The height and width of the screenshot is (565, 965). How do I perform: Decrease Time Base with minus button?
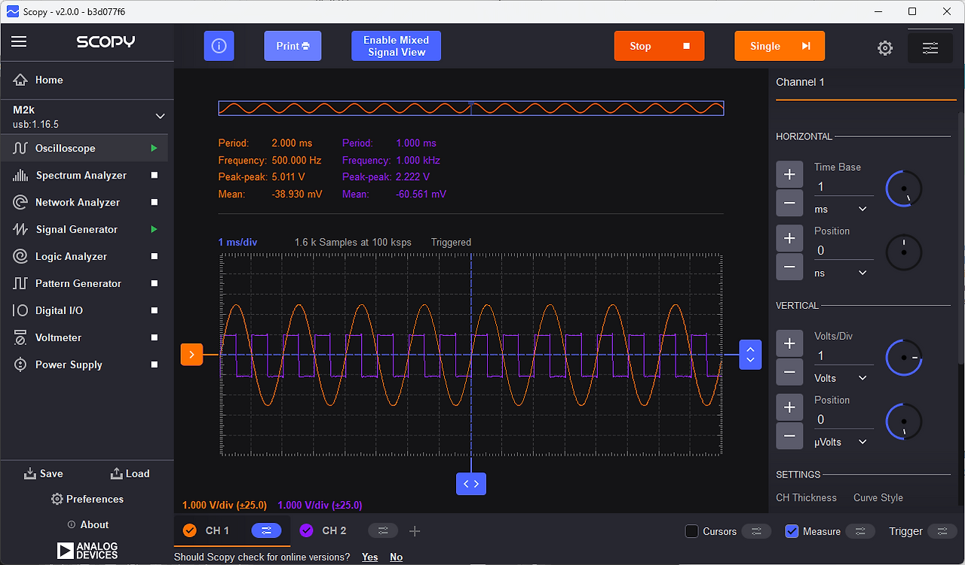click(789, 203)
